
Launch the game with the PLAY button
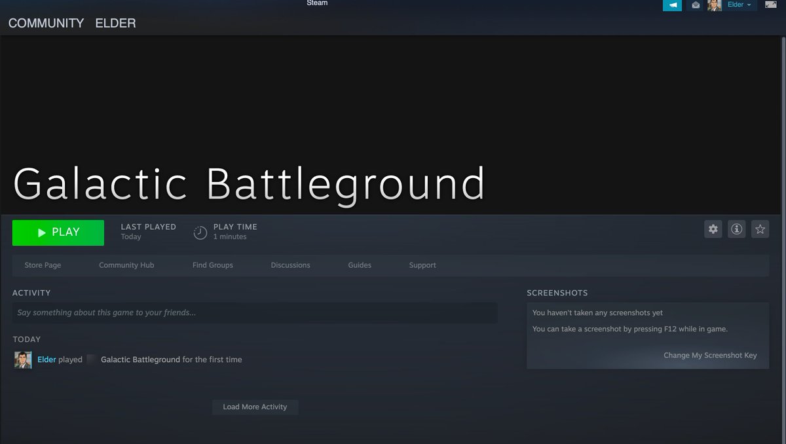[x=58, y=232]
